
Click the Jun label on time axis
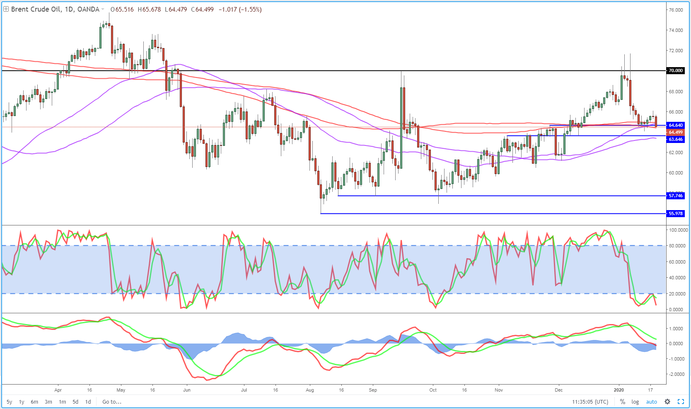[187, 390]
